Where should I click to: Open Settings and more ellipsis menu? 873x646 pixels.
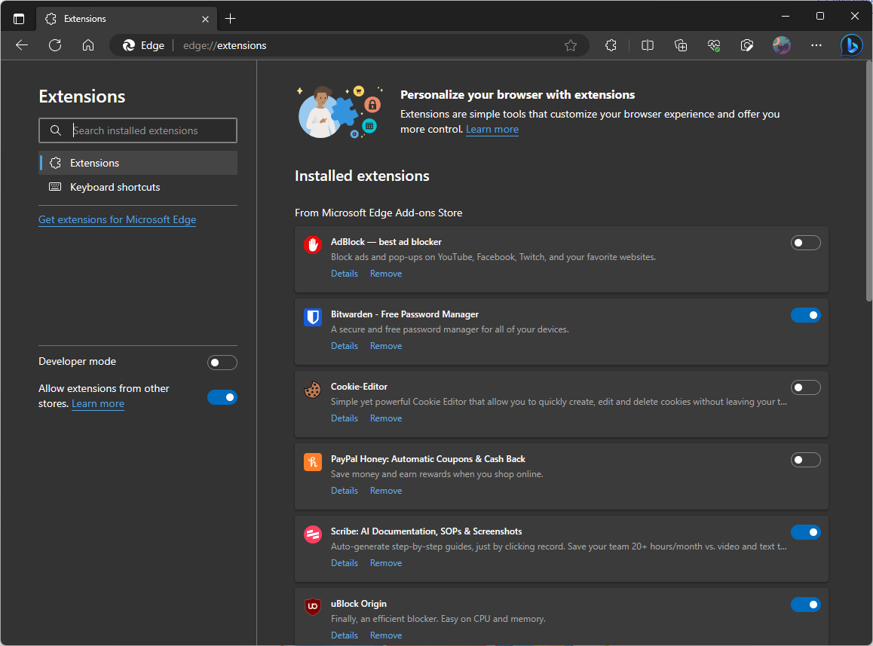pyautogui.click(x=816, y=45)
